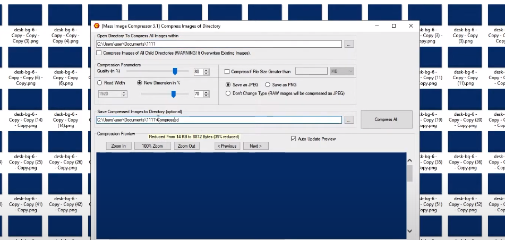Image resolution: width=505 pixels, height=240 pixels.
Task: Start compression with Compress All button
Action: (x=387, y=119)
